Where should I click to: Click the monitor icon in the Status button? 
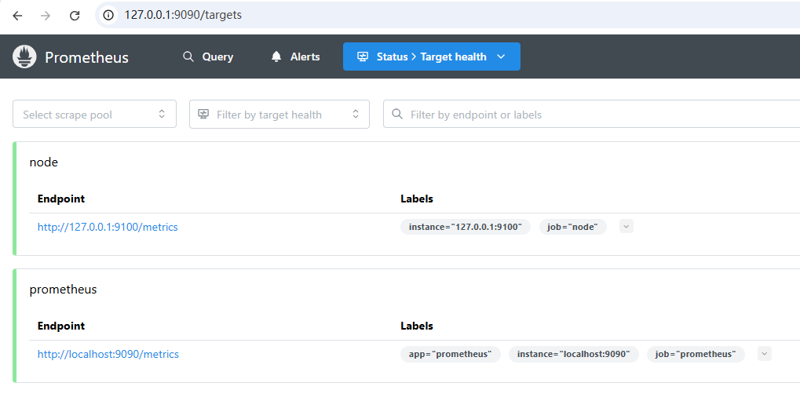pos(363,57)
